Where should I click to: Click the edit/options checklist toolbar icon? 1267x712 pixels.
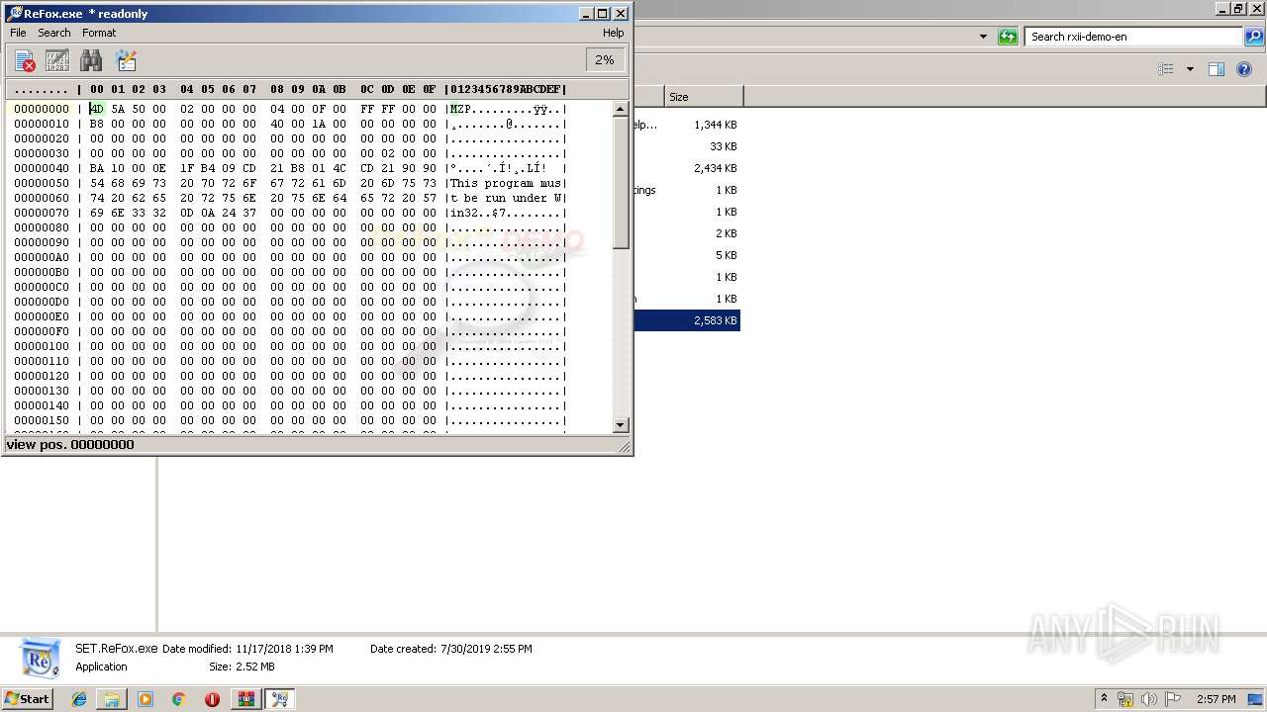tap(126, 60)
